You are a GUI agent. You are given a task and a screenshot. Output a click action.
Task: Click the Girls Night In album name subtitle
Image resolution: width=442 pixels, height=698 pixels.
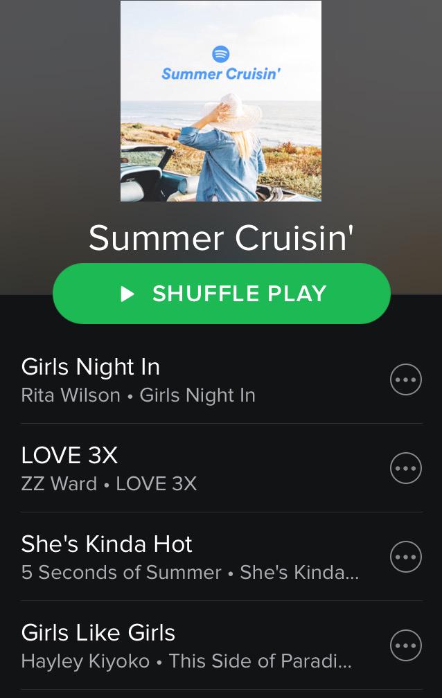pos(197,395)
